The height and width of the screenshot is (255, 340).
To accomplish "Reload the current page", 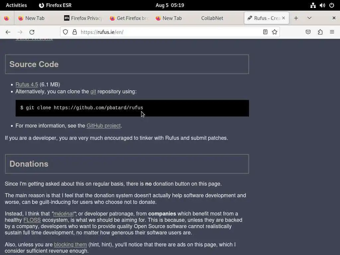I will pyautogui.click(x=32, y=32).
